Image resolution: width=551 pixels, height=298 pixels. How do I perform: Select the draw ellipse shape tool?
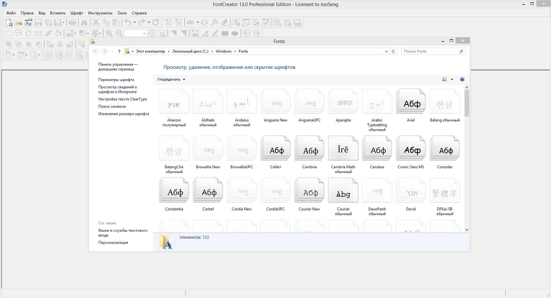[235, 33]
